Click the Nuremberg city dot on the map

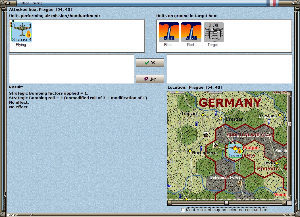[190, 151]
